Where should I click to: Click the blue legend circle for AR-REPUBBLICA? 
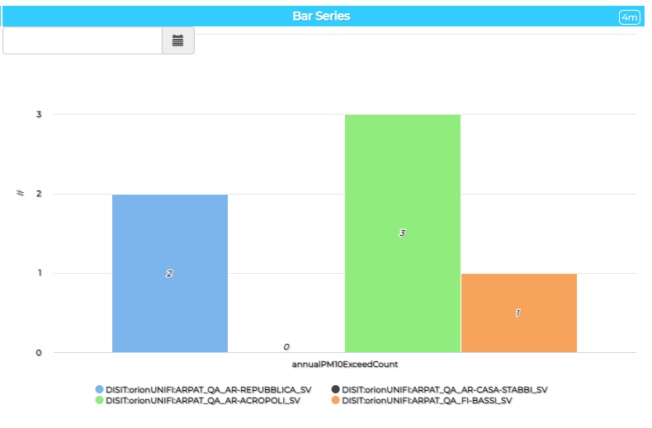(x=100, y=389)
